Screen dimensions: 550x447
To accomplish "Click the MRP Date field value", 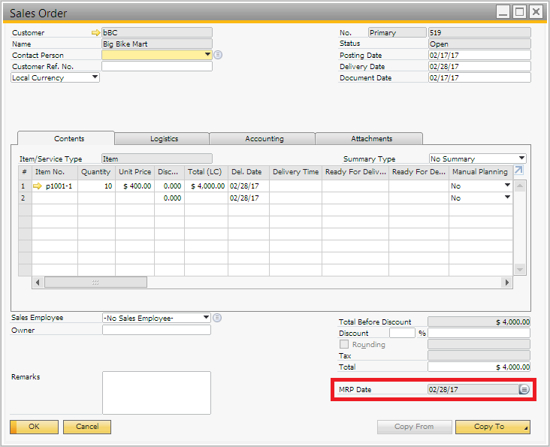I will click(473, 389).
